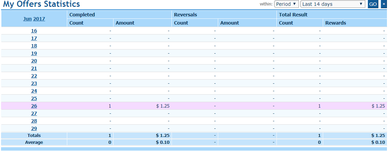This screenshot has height=152, width=389.
Task: Click the day 21 link
Action: click(x=34, y=68)
